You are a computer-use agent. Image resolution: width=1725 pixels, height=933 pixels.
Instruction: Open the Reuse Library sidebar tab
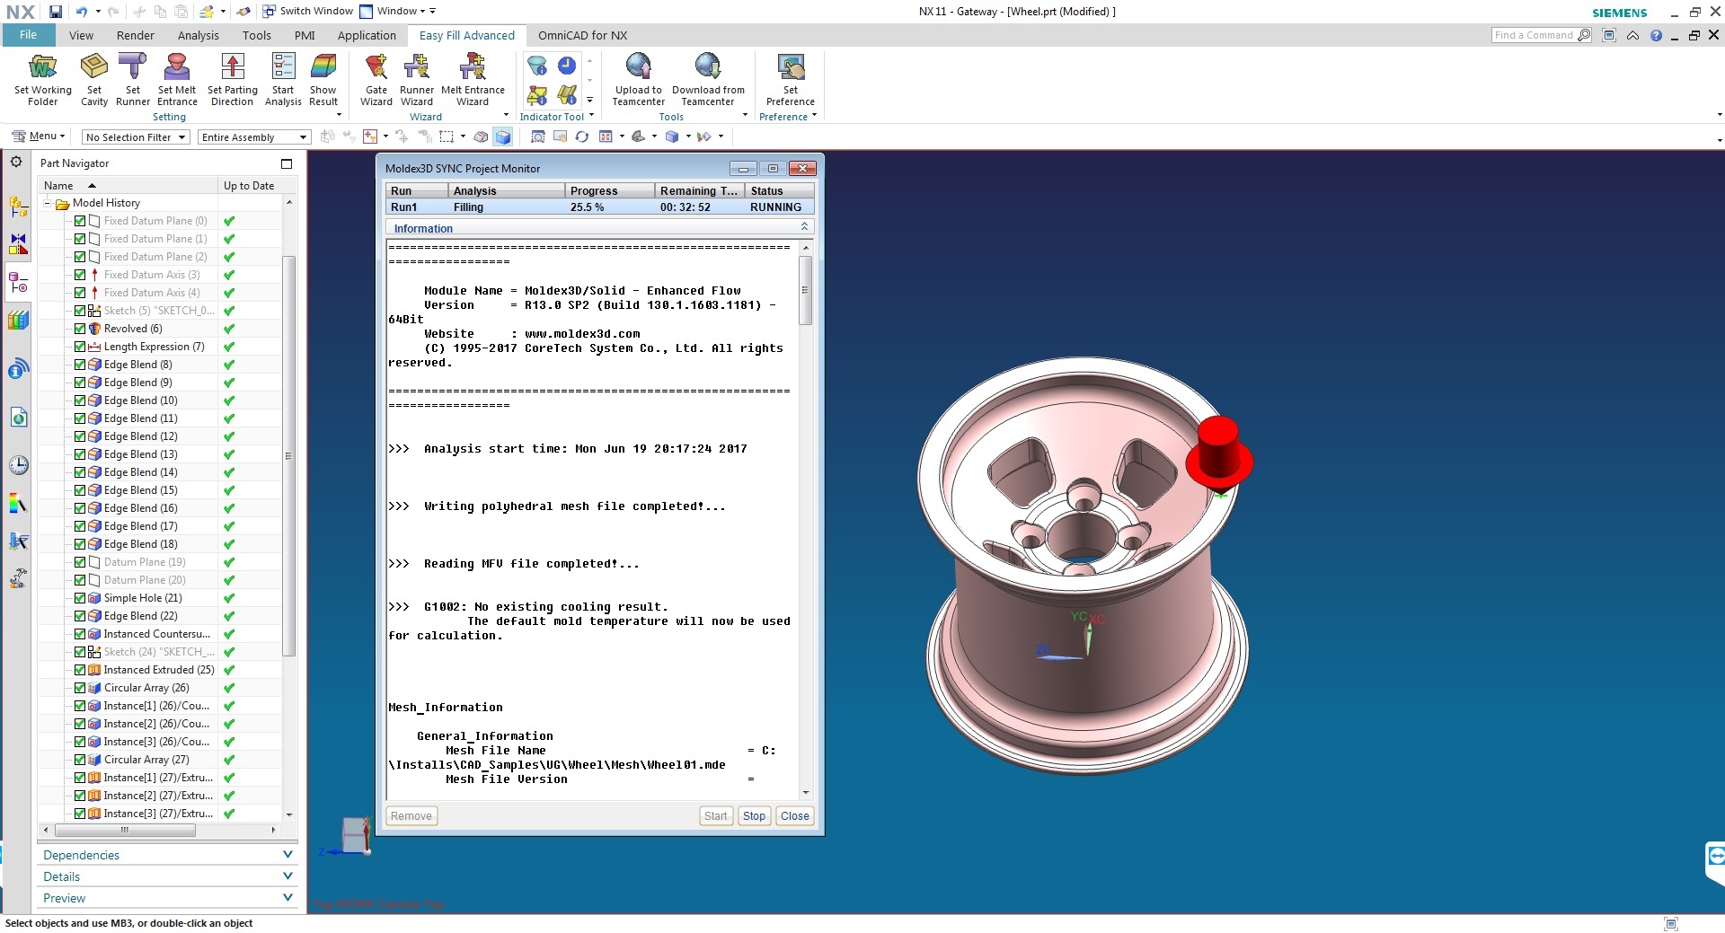pos(18,321)
